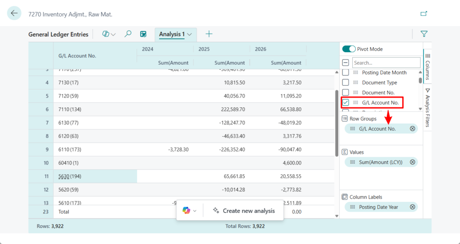
Task: Click the back arrow button
Action: point(14,13)
